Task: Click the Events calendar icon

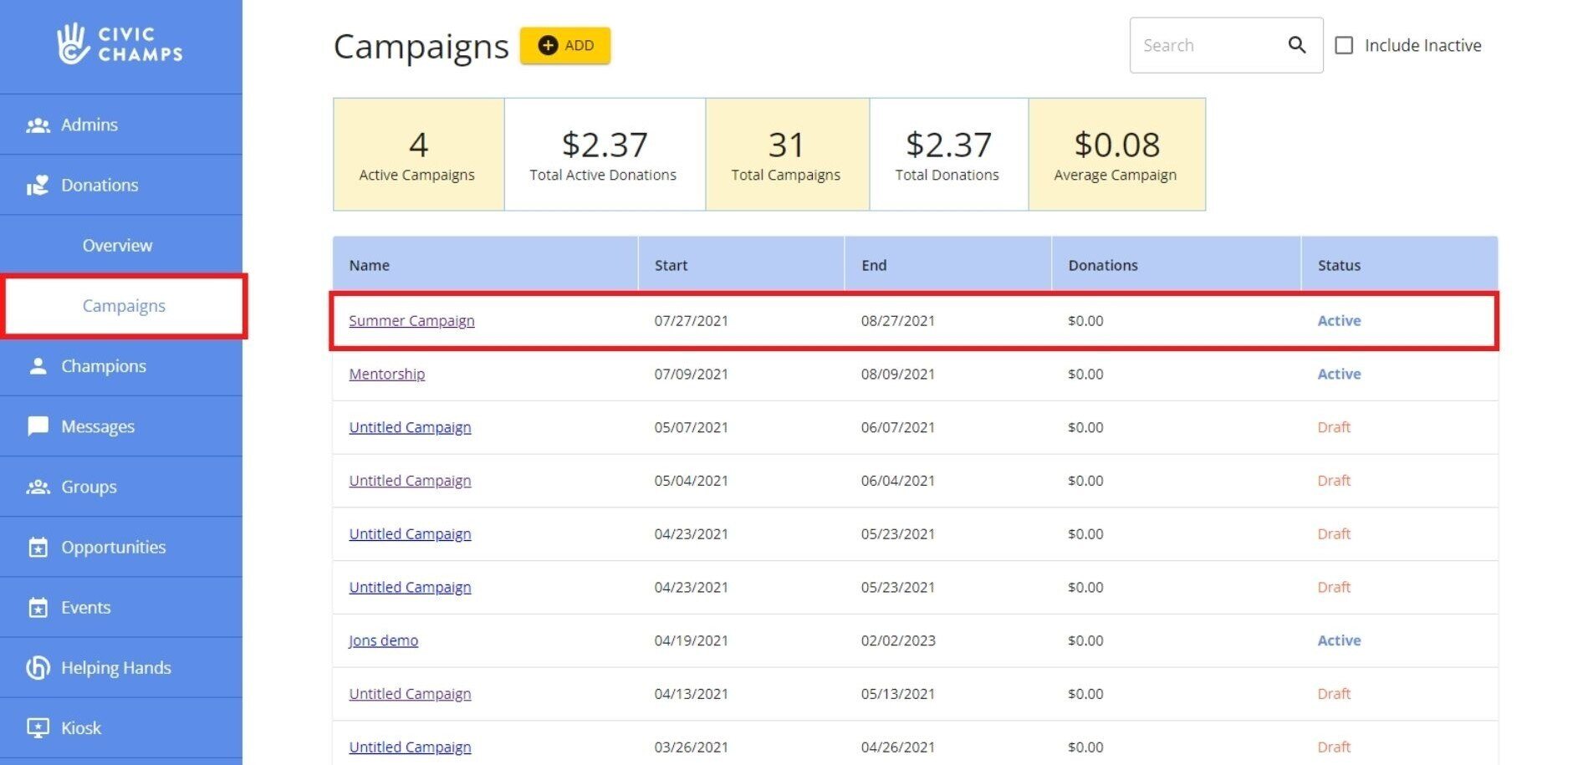Action: click(38, 607)
